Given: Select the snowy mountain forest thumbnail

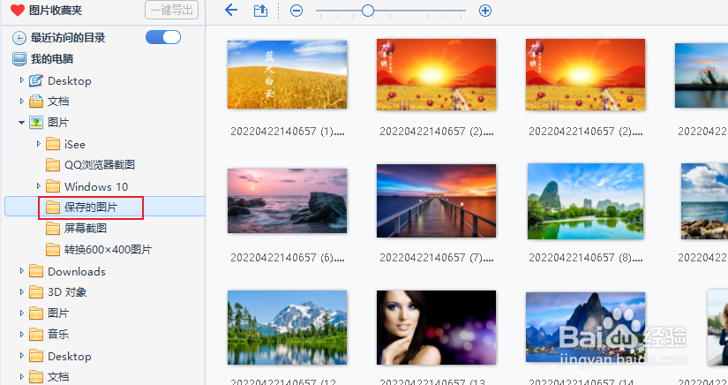Looking at the screenshot, I should 287,328.
